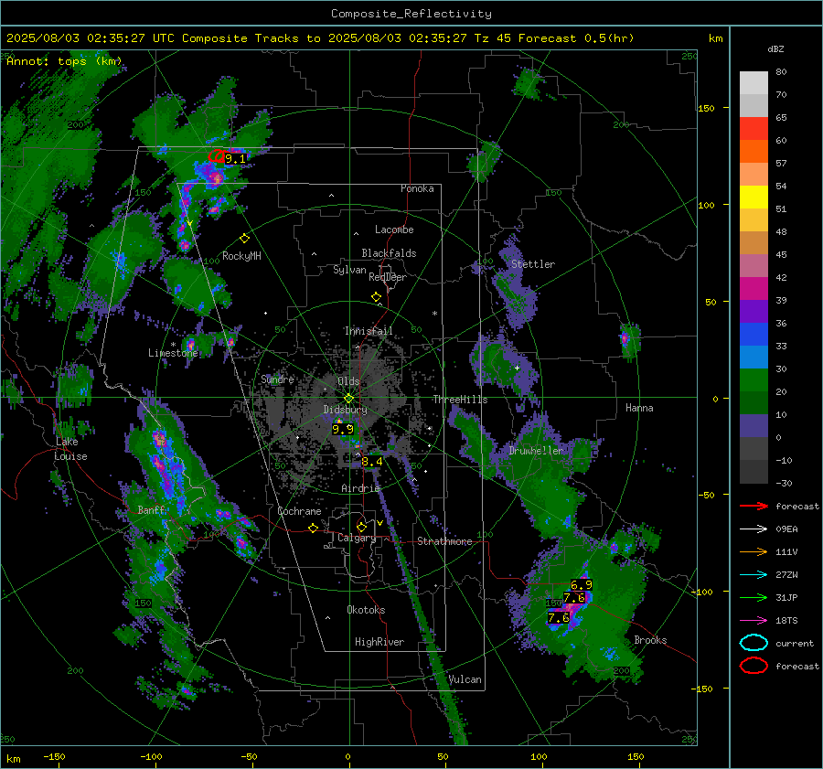Select the ThreeHills label

460,400
